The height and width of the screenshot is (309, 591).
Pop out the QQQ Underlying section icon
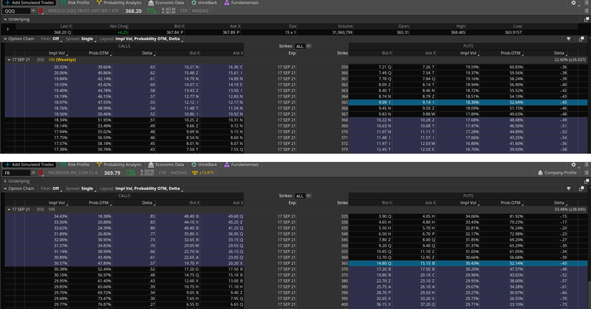[x=586, y=19]
